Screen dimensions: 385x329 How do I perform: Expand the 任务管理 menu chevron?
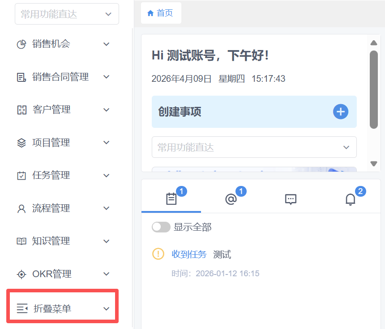(106, 176)
